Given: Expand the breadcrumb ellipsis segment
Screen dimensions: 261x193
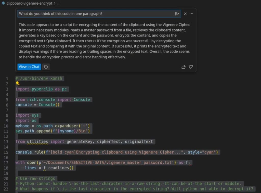Looking at the screenshot, I should point(58,3).
